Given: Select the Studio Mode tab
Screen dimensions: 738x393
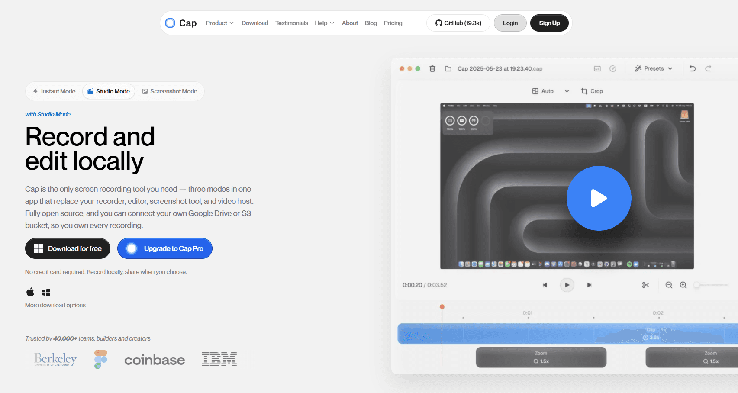Looking at the screenshot, I should 109,91.
